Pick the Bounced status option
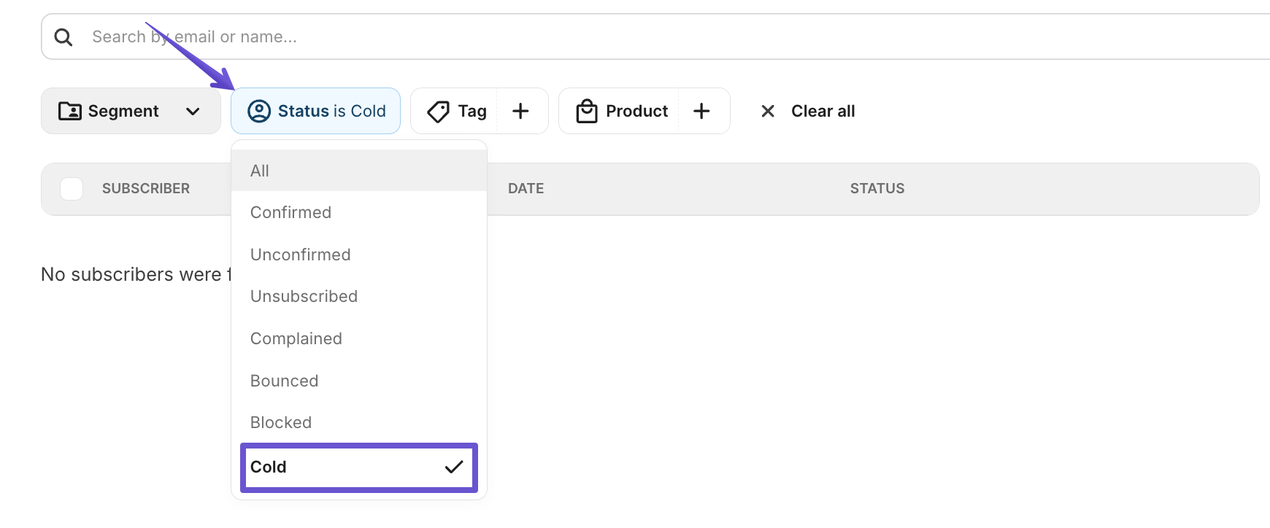Viewport: 1270px width, 528px height. 359,381
